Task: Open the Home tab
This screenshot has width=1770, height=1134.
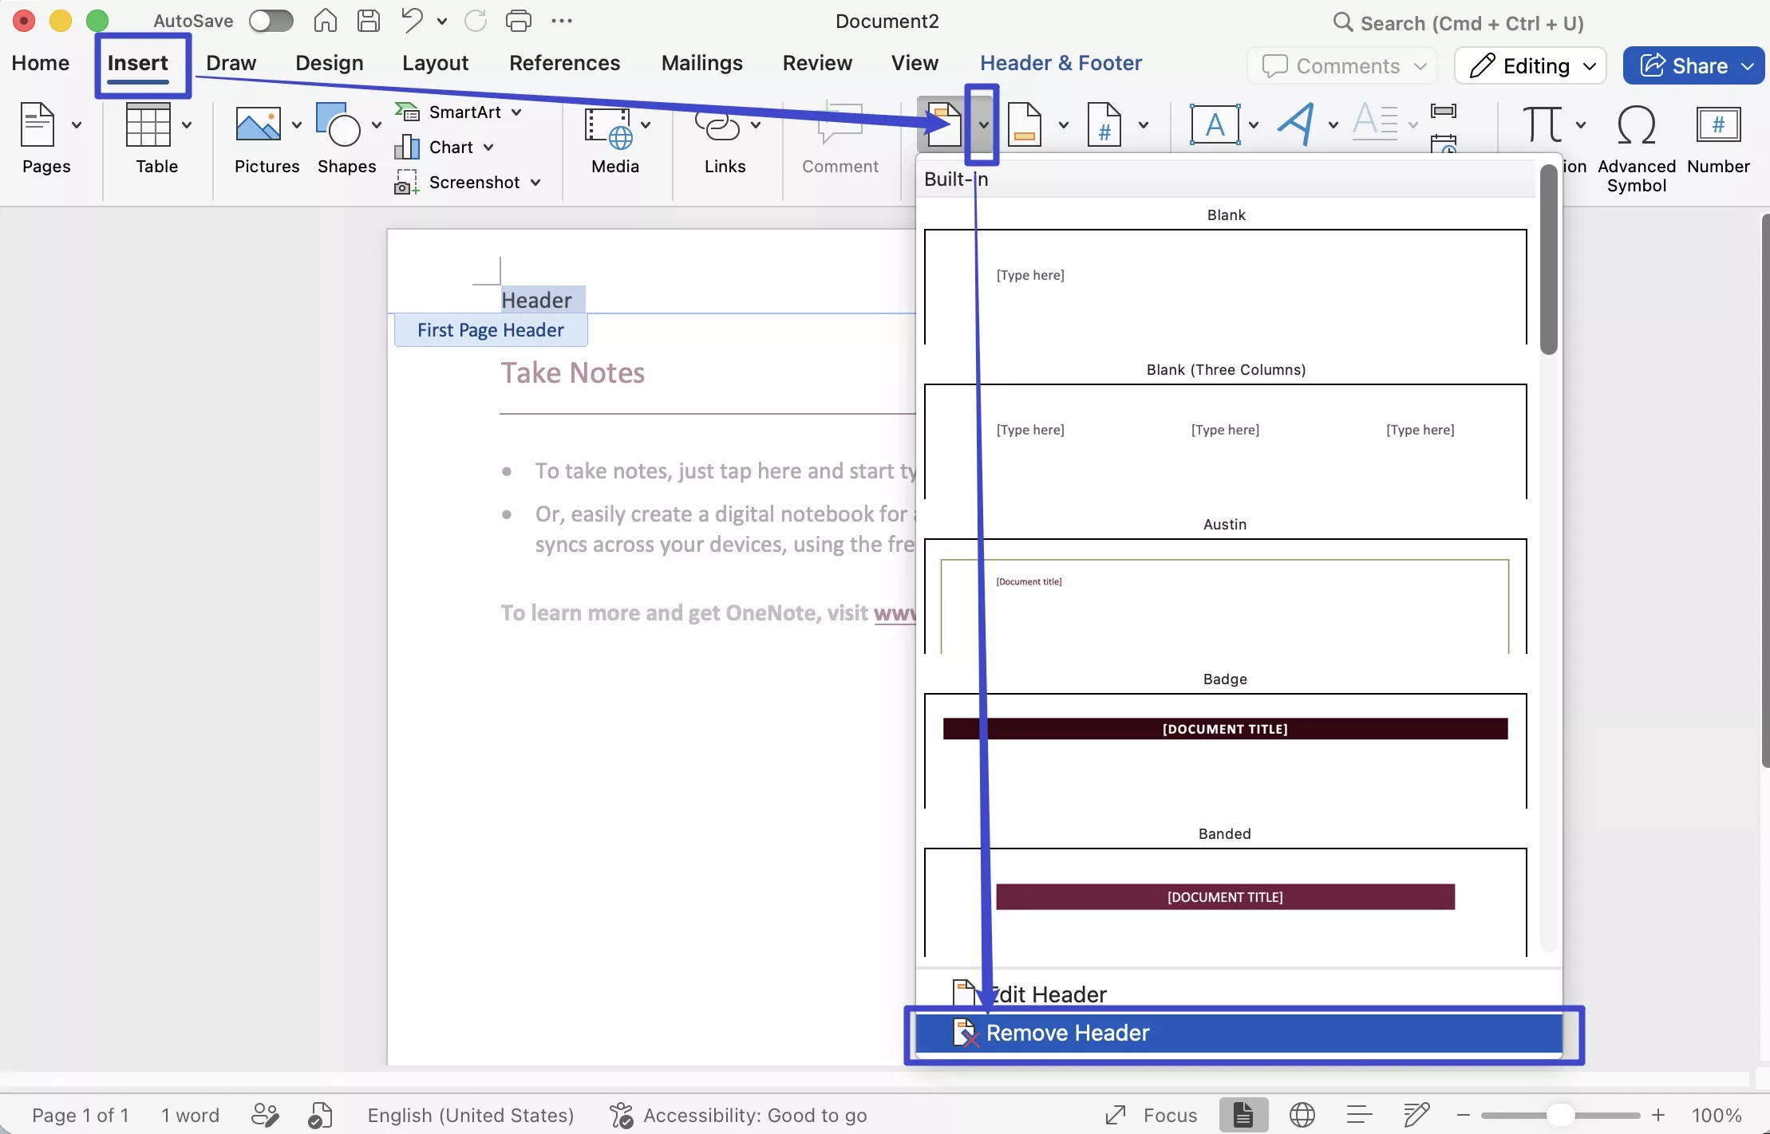Action: click(x=41, y=63)
